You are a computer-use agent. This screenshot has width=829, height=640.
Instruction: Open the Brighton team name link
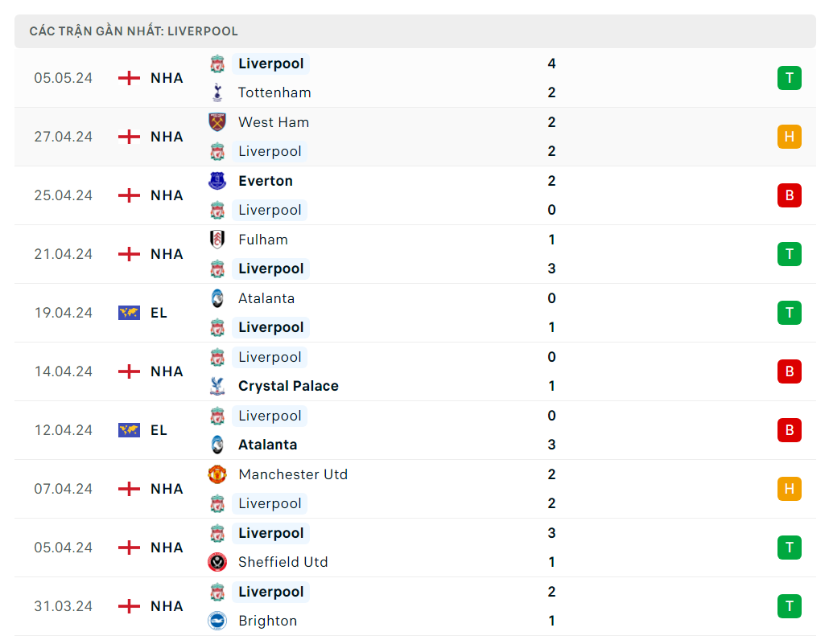coord(267,621)
